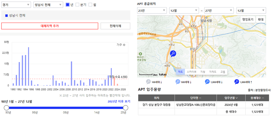Toggle the 년 checkbox
The image size is (273, 116).
(x=68, y=5)
